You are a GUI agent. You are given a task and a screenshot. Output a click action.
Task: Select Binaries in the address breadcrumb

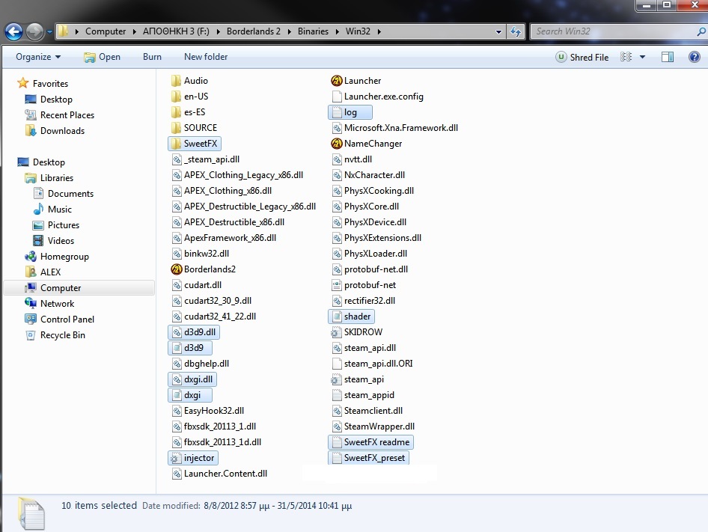pos(313,31)
